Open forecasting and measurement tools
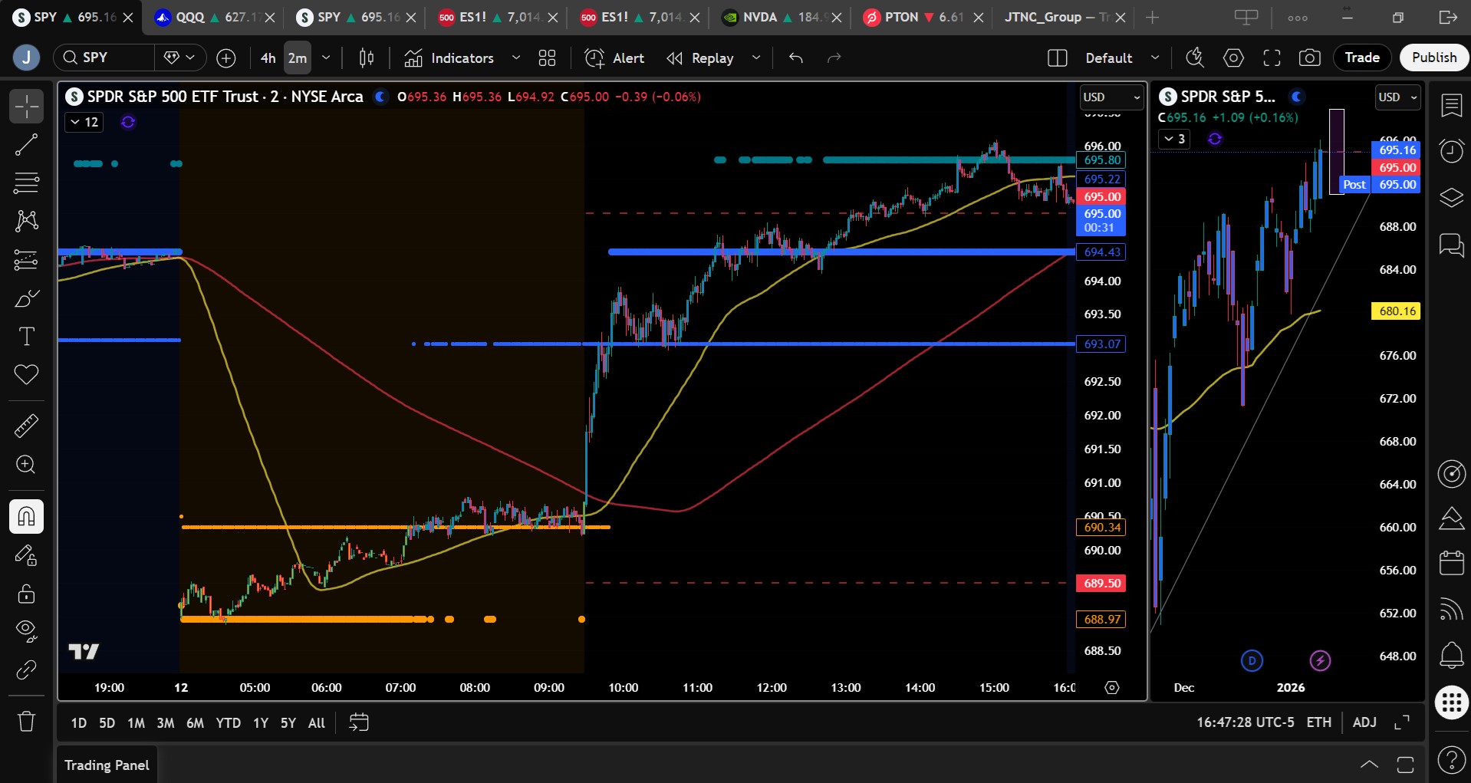The height and width of the screenshot is (783, 1471). 26,260
